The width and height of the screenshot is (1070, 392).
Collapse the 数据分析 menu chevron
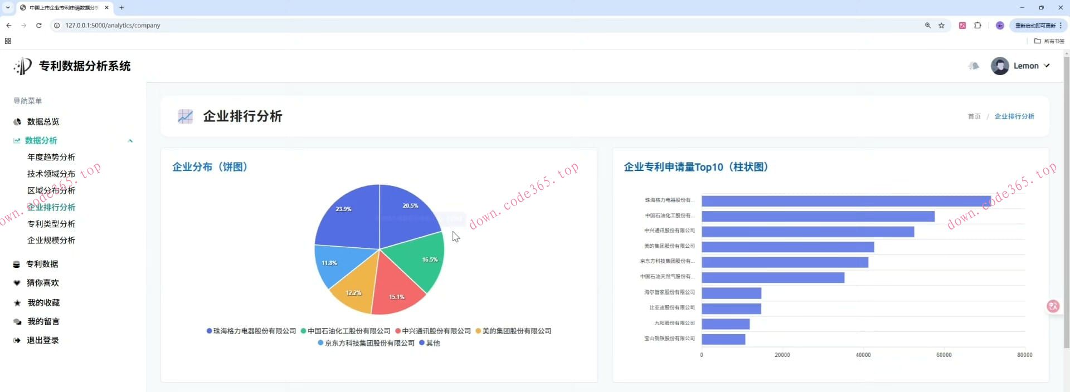click(130, 140)
